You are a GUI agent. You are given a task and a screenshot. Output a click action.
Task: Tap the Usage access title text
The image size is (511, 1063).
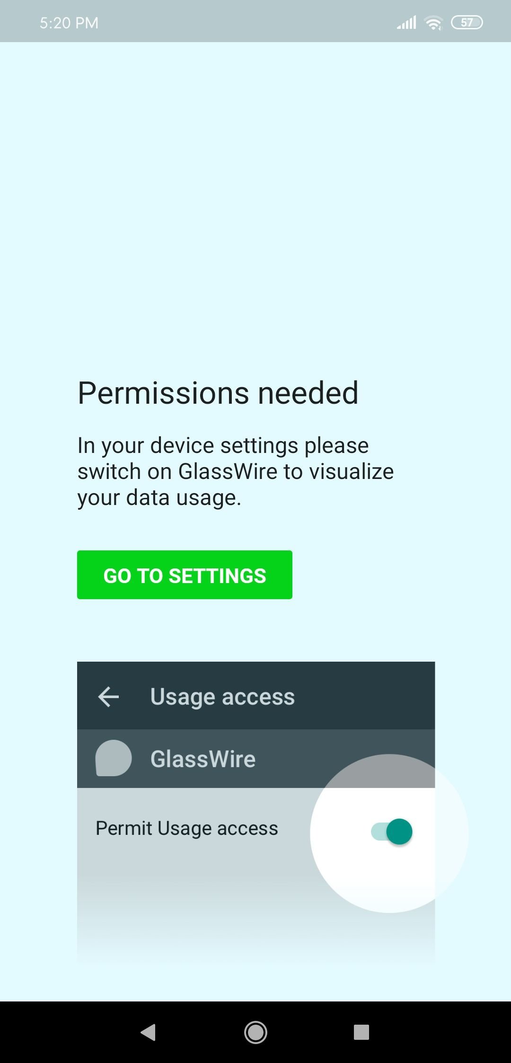point(222,697)
